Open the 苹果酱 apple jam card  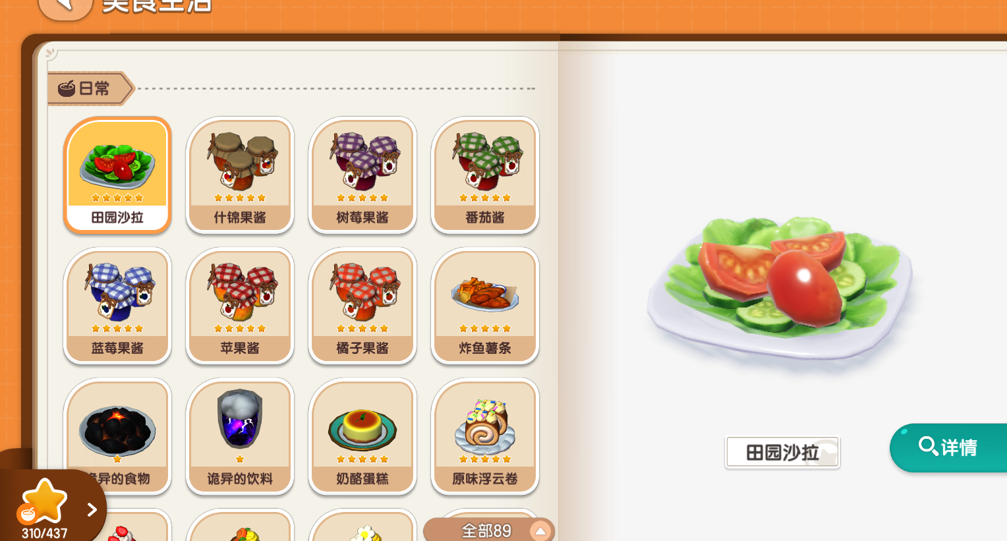[240, 306]
